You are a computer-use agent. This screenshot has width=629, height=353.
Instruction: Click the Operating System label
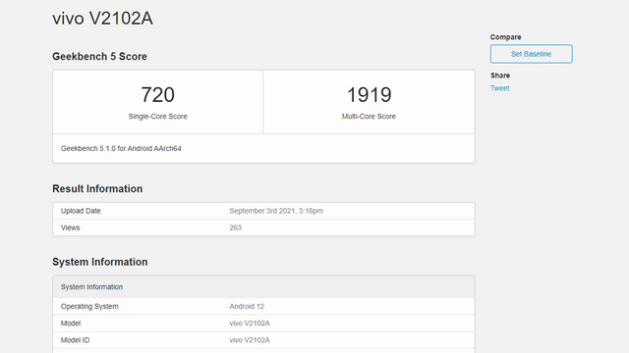coord(89,306)
